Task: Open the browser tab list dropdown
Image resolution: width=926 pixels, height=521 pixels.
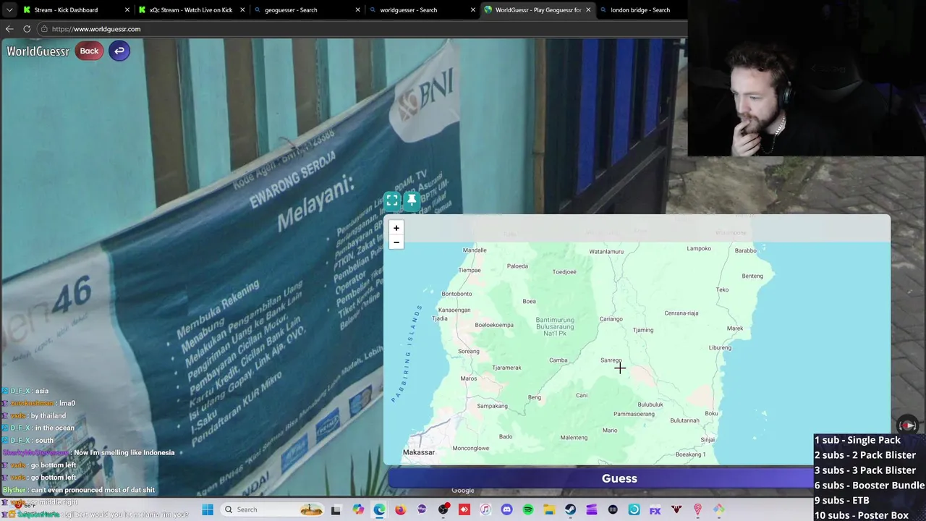Action: [x=9, y=10]
